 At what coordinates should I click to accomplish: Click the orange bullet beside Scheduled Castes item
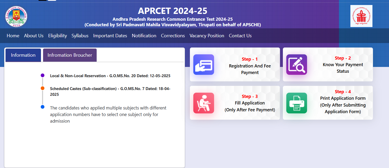[x=42, y=88]
